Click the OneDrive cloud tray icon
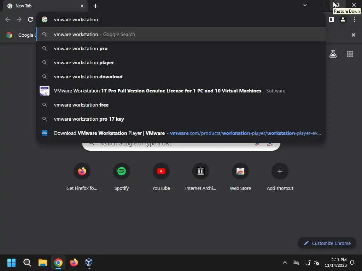 (x=296, y=263)
